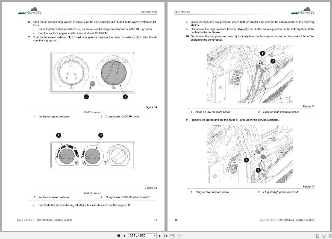Open the page number dropdown arrow

coord(155,236)
